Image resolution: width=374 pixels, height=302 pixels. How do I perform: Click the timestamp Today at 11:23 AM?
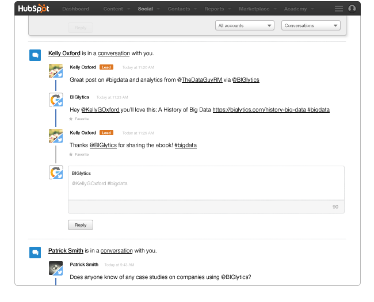pyautogui.click(x=112, y=97)
